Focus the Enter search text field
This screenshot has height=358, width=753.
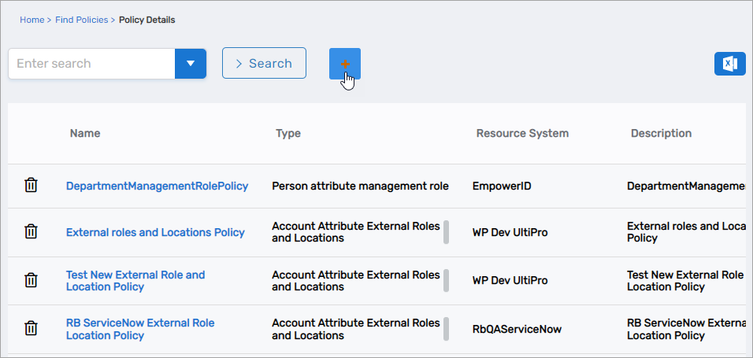pyautogui.click(x=91, y=64)
